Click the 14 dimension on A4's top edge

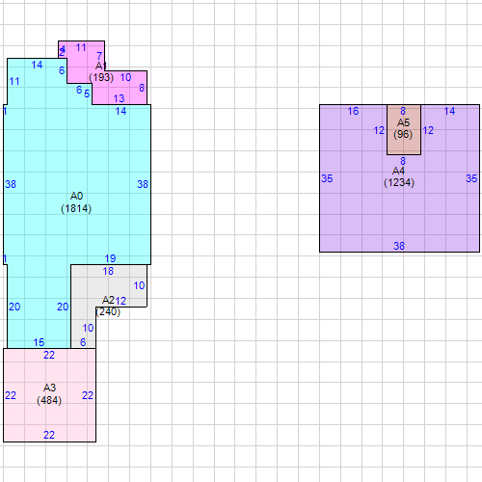click(x=449, y=111)
